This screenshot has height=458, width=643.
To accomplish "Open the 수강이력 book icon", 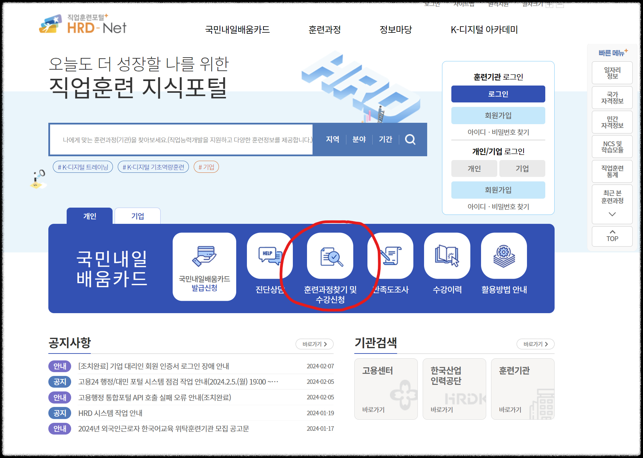I will [447, 256].
